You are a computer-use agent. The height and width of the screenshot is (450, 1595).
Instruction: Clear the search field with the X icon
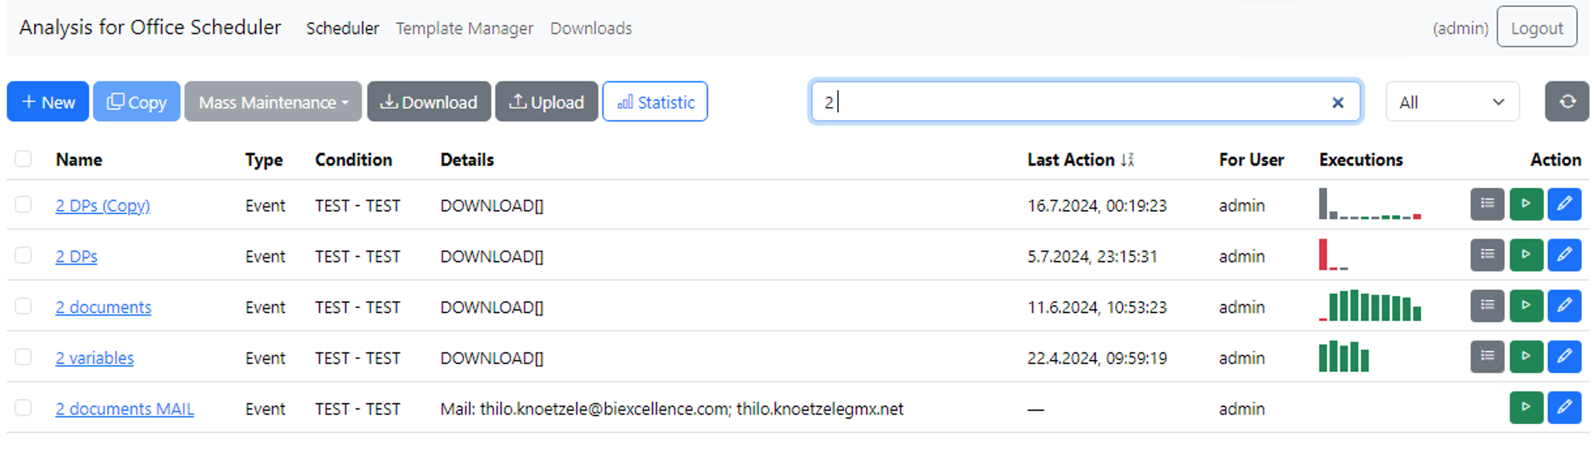(x=1338, y=102)
